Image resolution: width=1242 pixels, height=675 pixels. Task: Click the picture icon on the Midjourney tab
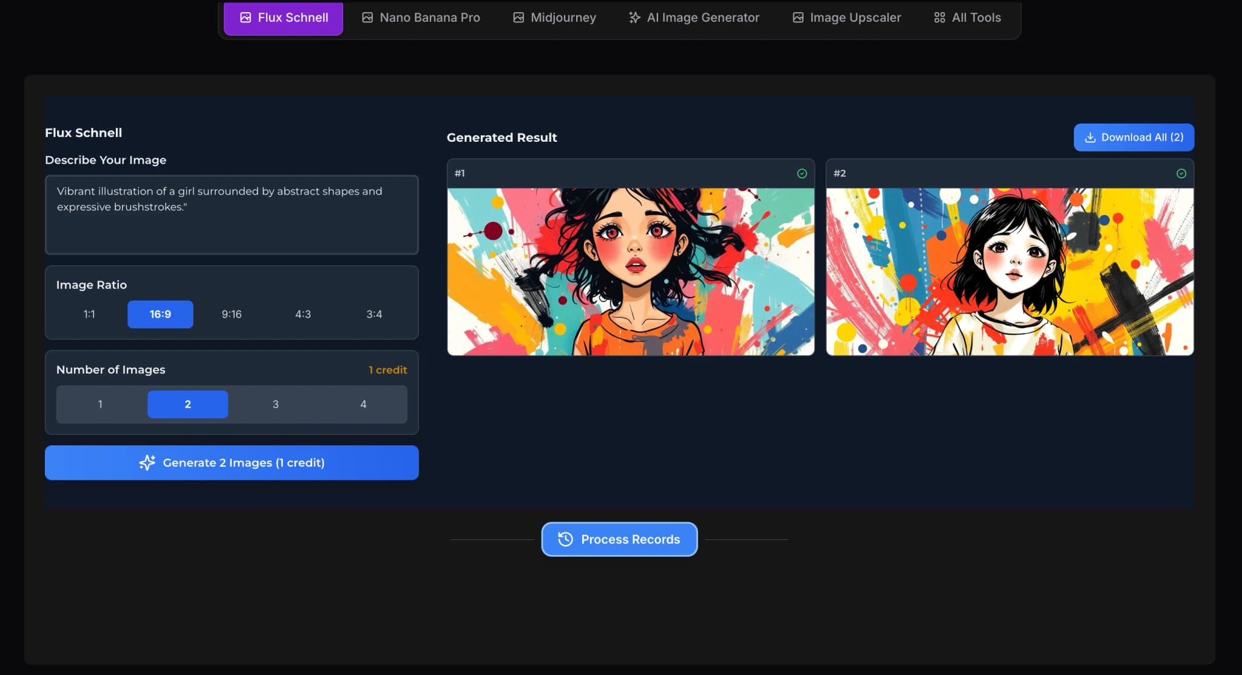(518, 18)
